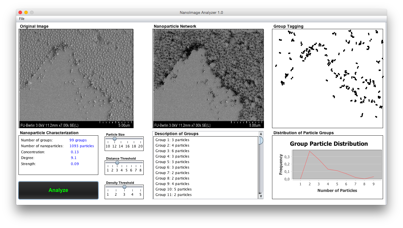
Task: Open the File menu
Action: 22,19
